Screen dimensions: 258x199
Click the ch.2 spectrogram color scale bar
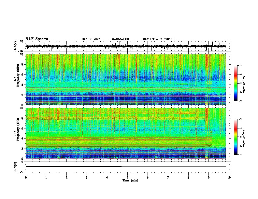(236, 137)
